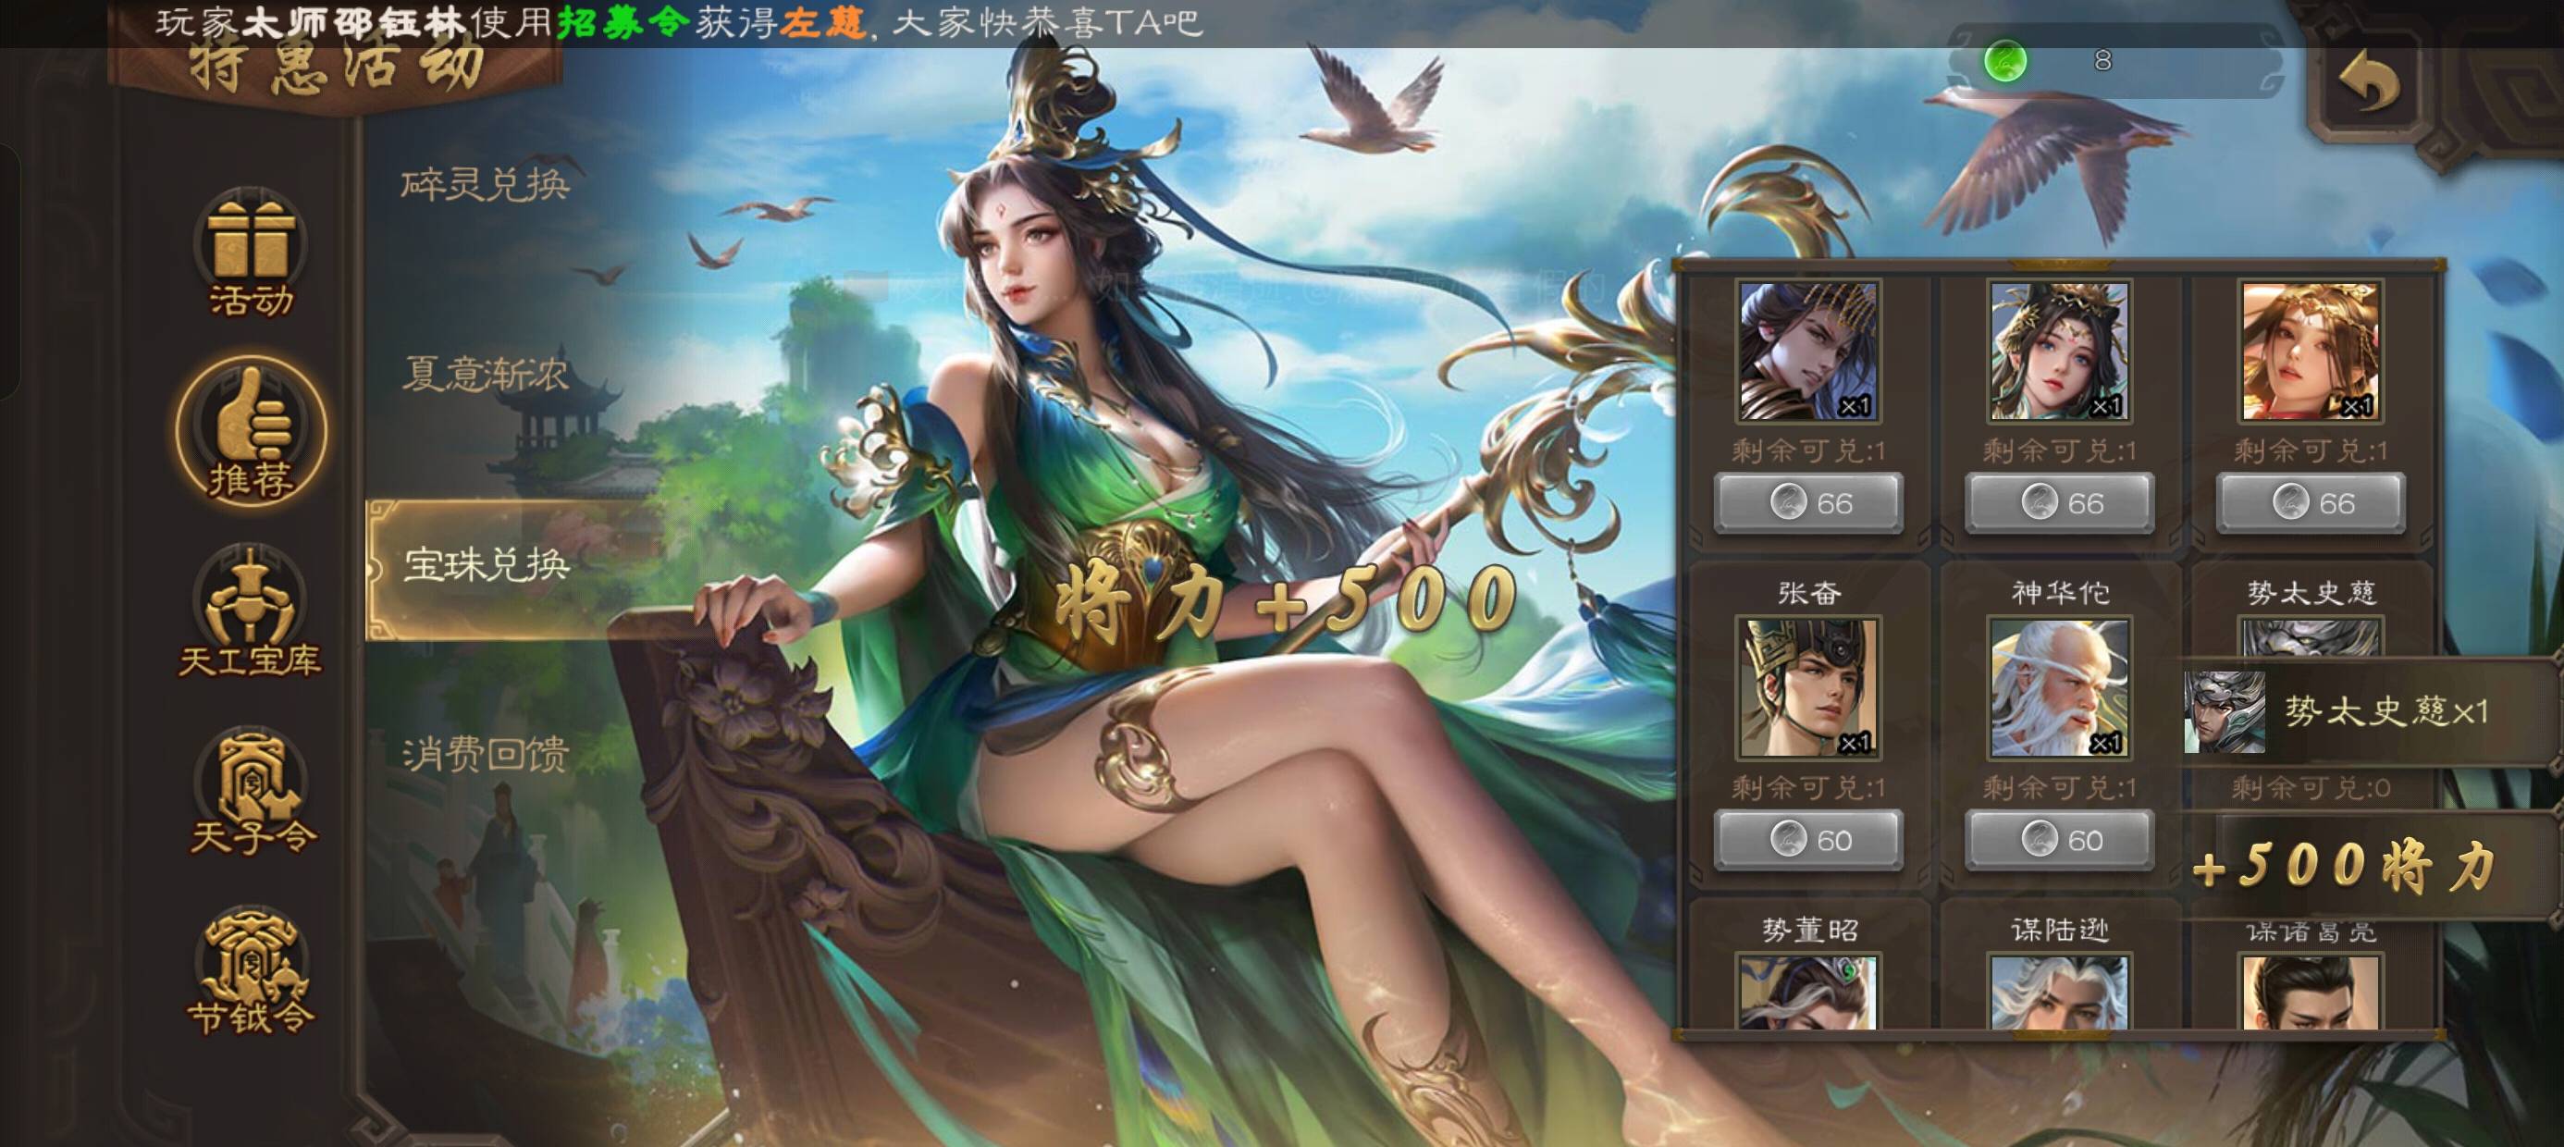The height and width of the screenshot is (1147, 2564).
Task: Click the back arrow return button
Action: coord(2369,83)
